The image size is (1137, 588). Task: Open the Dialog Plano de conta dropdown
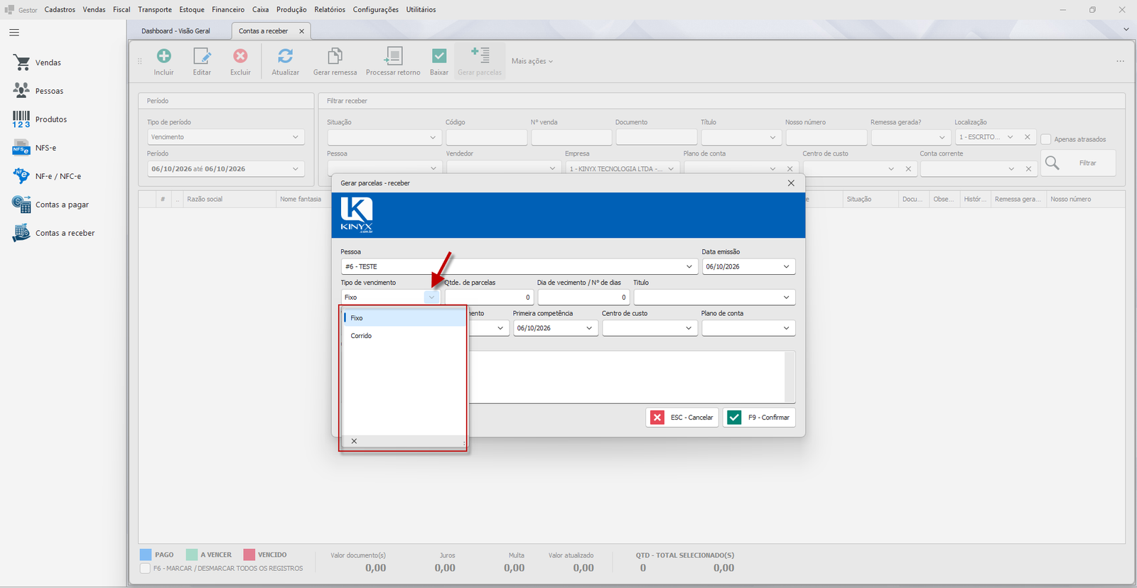tap(786, 328)
